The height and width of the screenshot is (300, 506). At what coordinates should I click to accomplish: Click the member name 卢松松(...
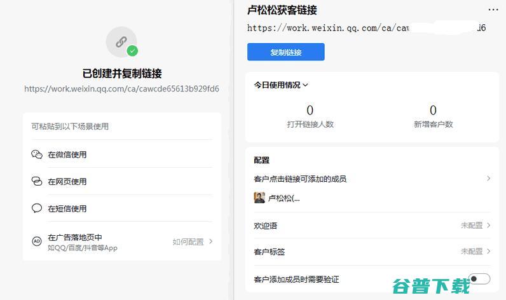(284, 198)
